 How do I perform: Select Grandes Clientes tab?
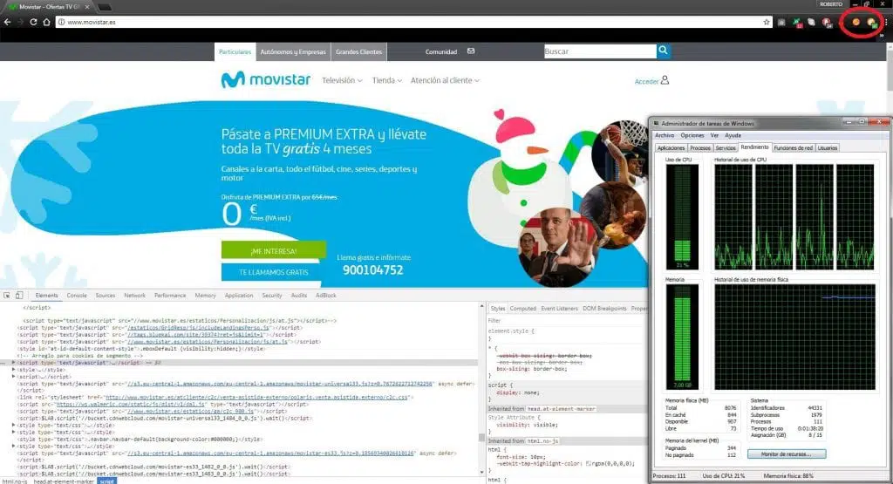point(358,51)
